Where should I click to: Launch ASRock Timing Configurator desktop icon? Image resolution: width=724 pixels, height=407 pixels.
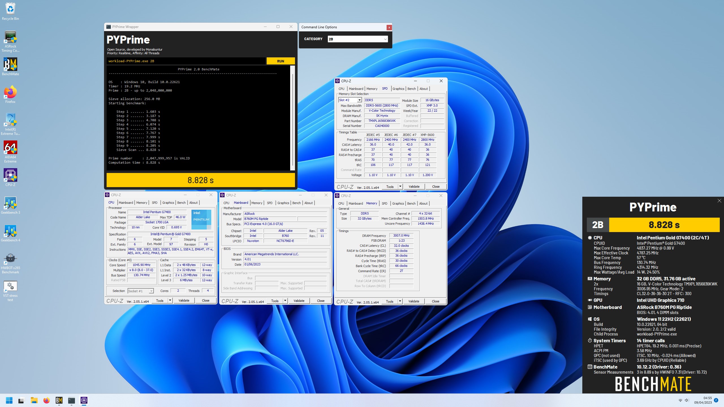[10, 41]
